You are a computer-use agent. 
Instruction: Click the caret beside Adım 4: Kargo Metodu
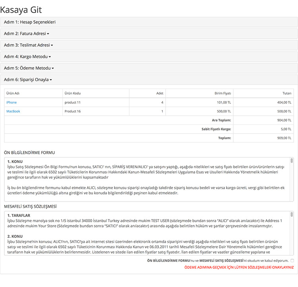[x=50, y=57]
